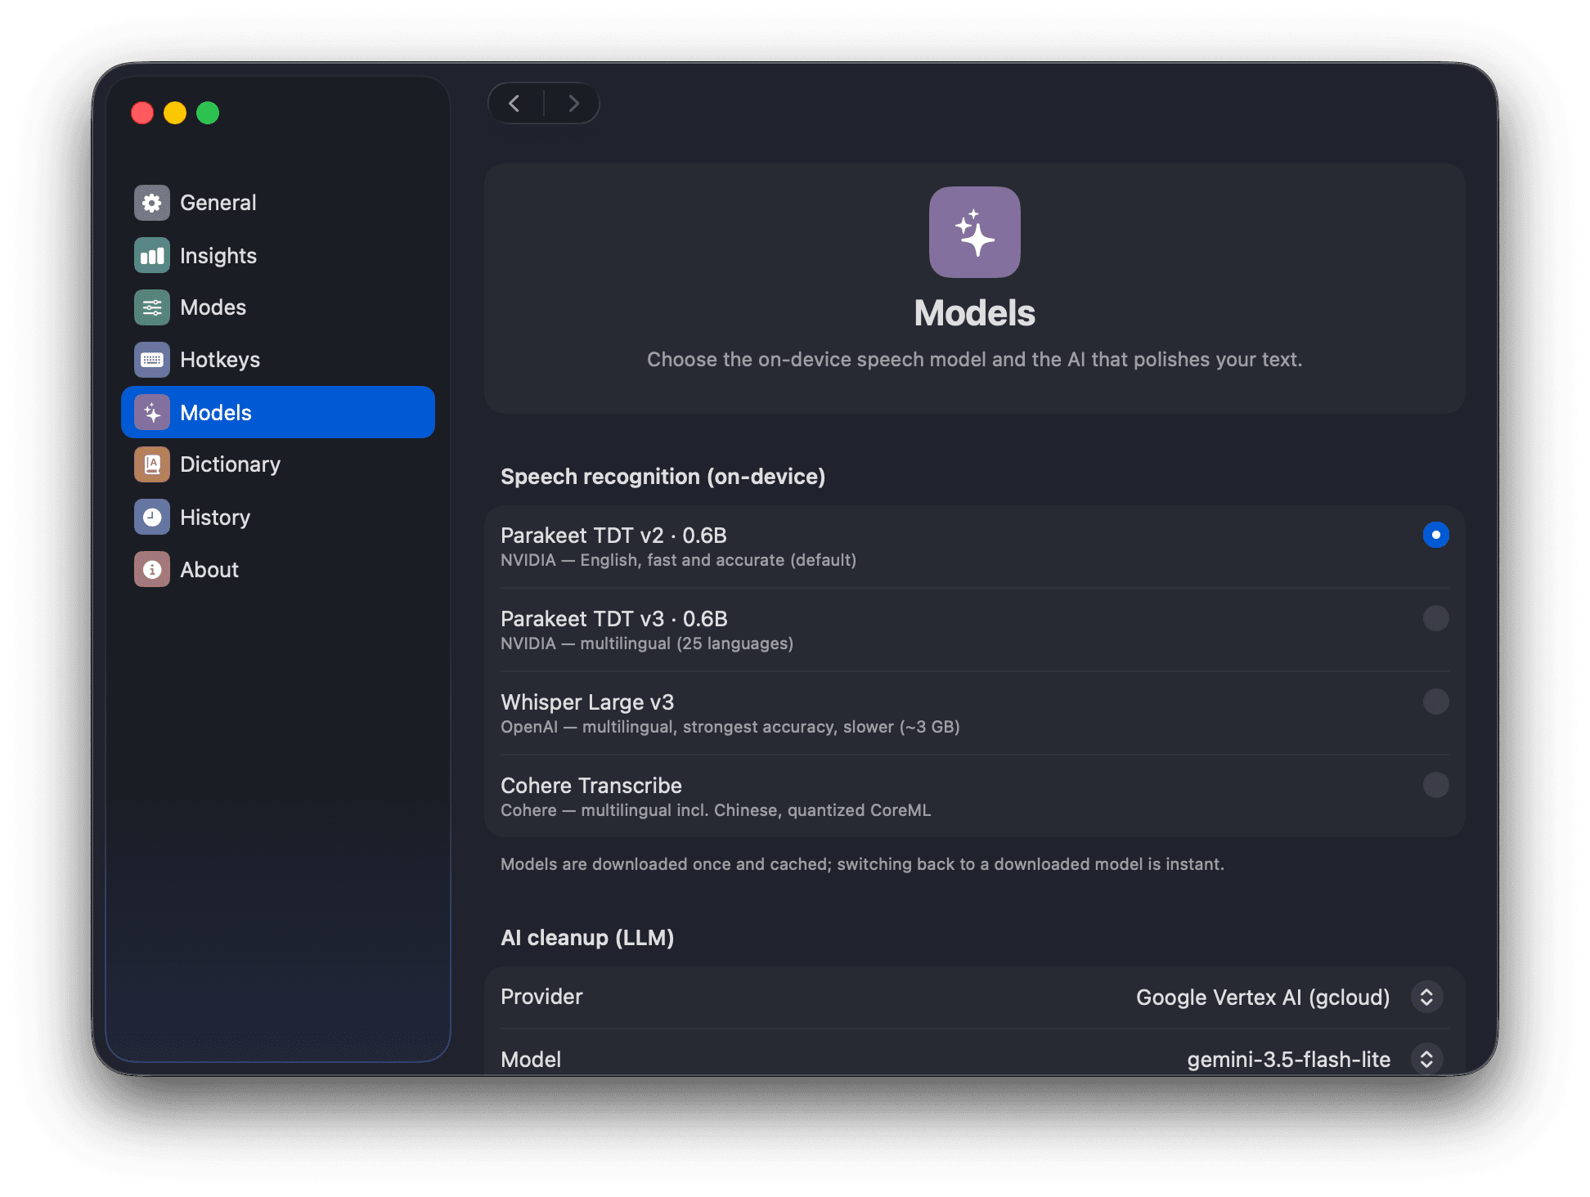
Task: Open the About section
Action: [x=278, y=569]
